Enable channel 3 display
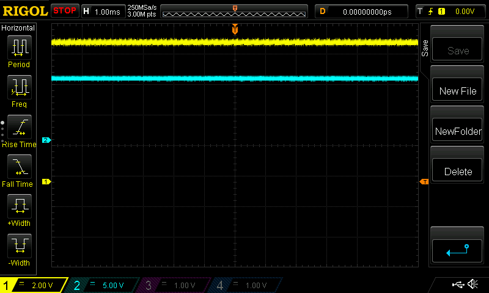The height and width of the screenshot is (293, 489). coord(175,285)
